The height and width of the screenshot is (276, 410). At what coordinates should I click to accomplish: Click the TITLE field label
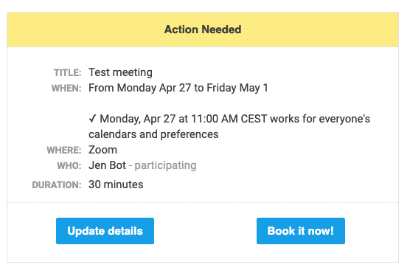(67, 73)
